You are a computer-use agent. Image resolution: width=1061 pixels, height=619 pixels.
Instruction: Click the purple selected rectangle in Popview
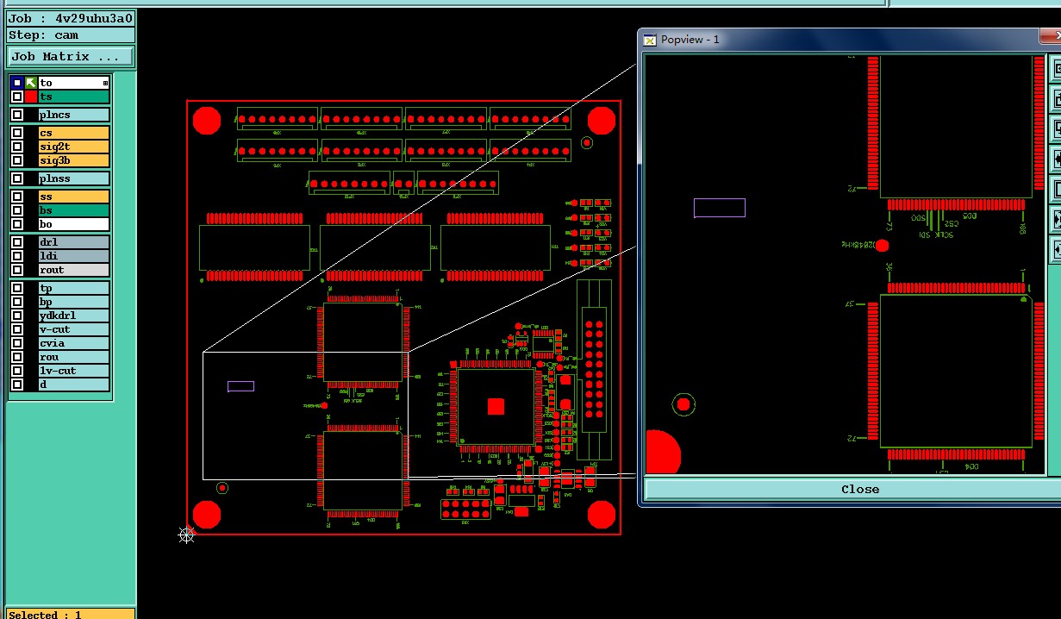tap(720, 208)
